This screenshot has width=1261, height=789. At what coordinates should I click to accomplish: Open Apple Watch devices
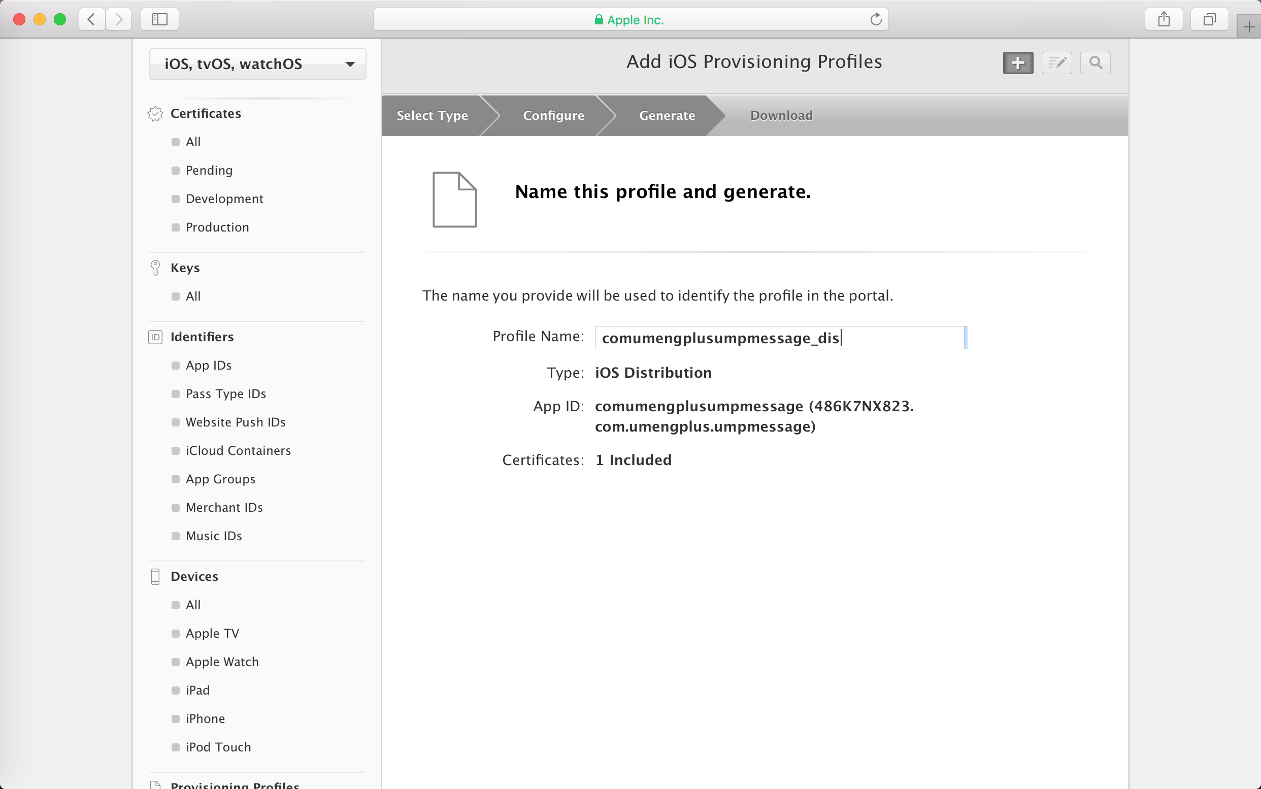[x=222, y=662]
